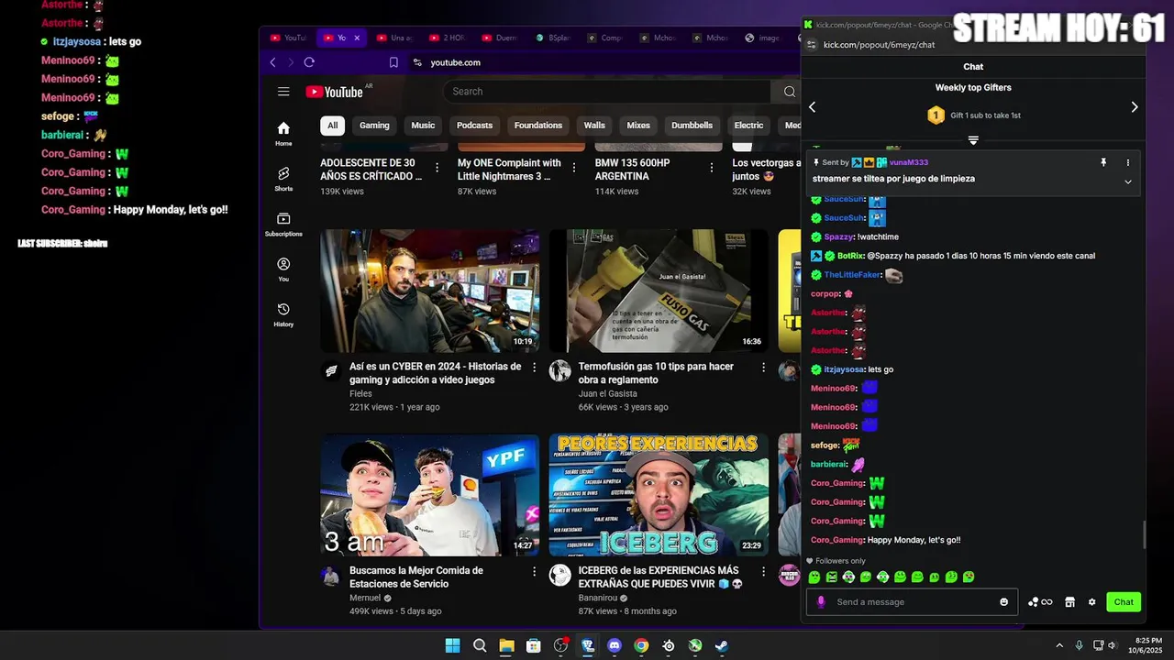1174x660 pixels.
Task: Click the YouTube search magnifier button
Action: pos(789,92)
